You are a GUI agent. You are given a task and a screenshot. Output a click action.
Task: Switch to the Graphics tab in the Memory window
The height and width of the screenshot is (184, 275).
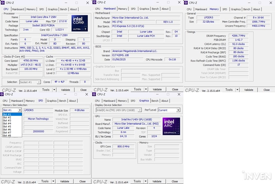236,9
